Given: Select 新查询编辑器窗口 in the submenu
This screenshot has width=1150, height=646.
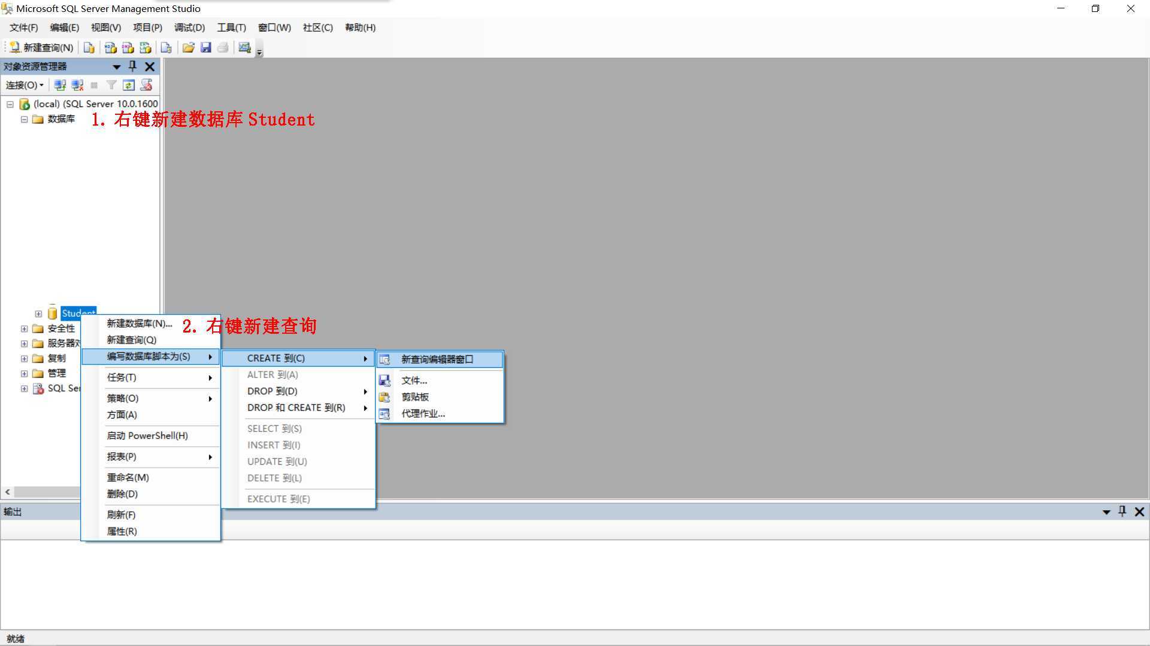Looking at the screenshot, I should tap(440, 359).
